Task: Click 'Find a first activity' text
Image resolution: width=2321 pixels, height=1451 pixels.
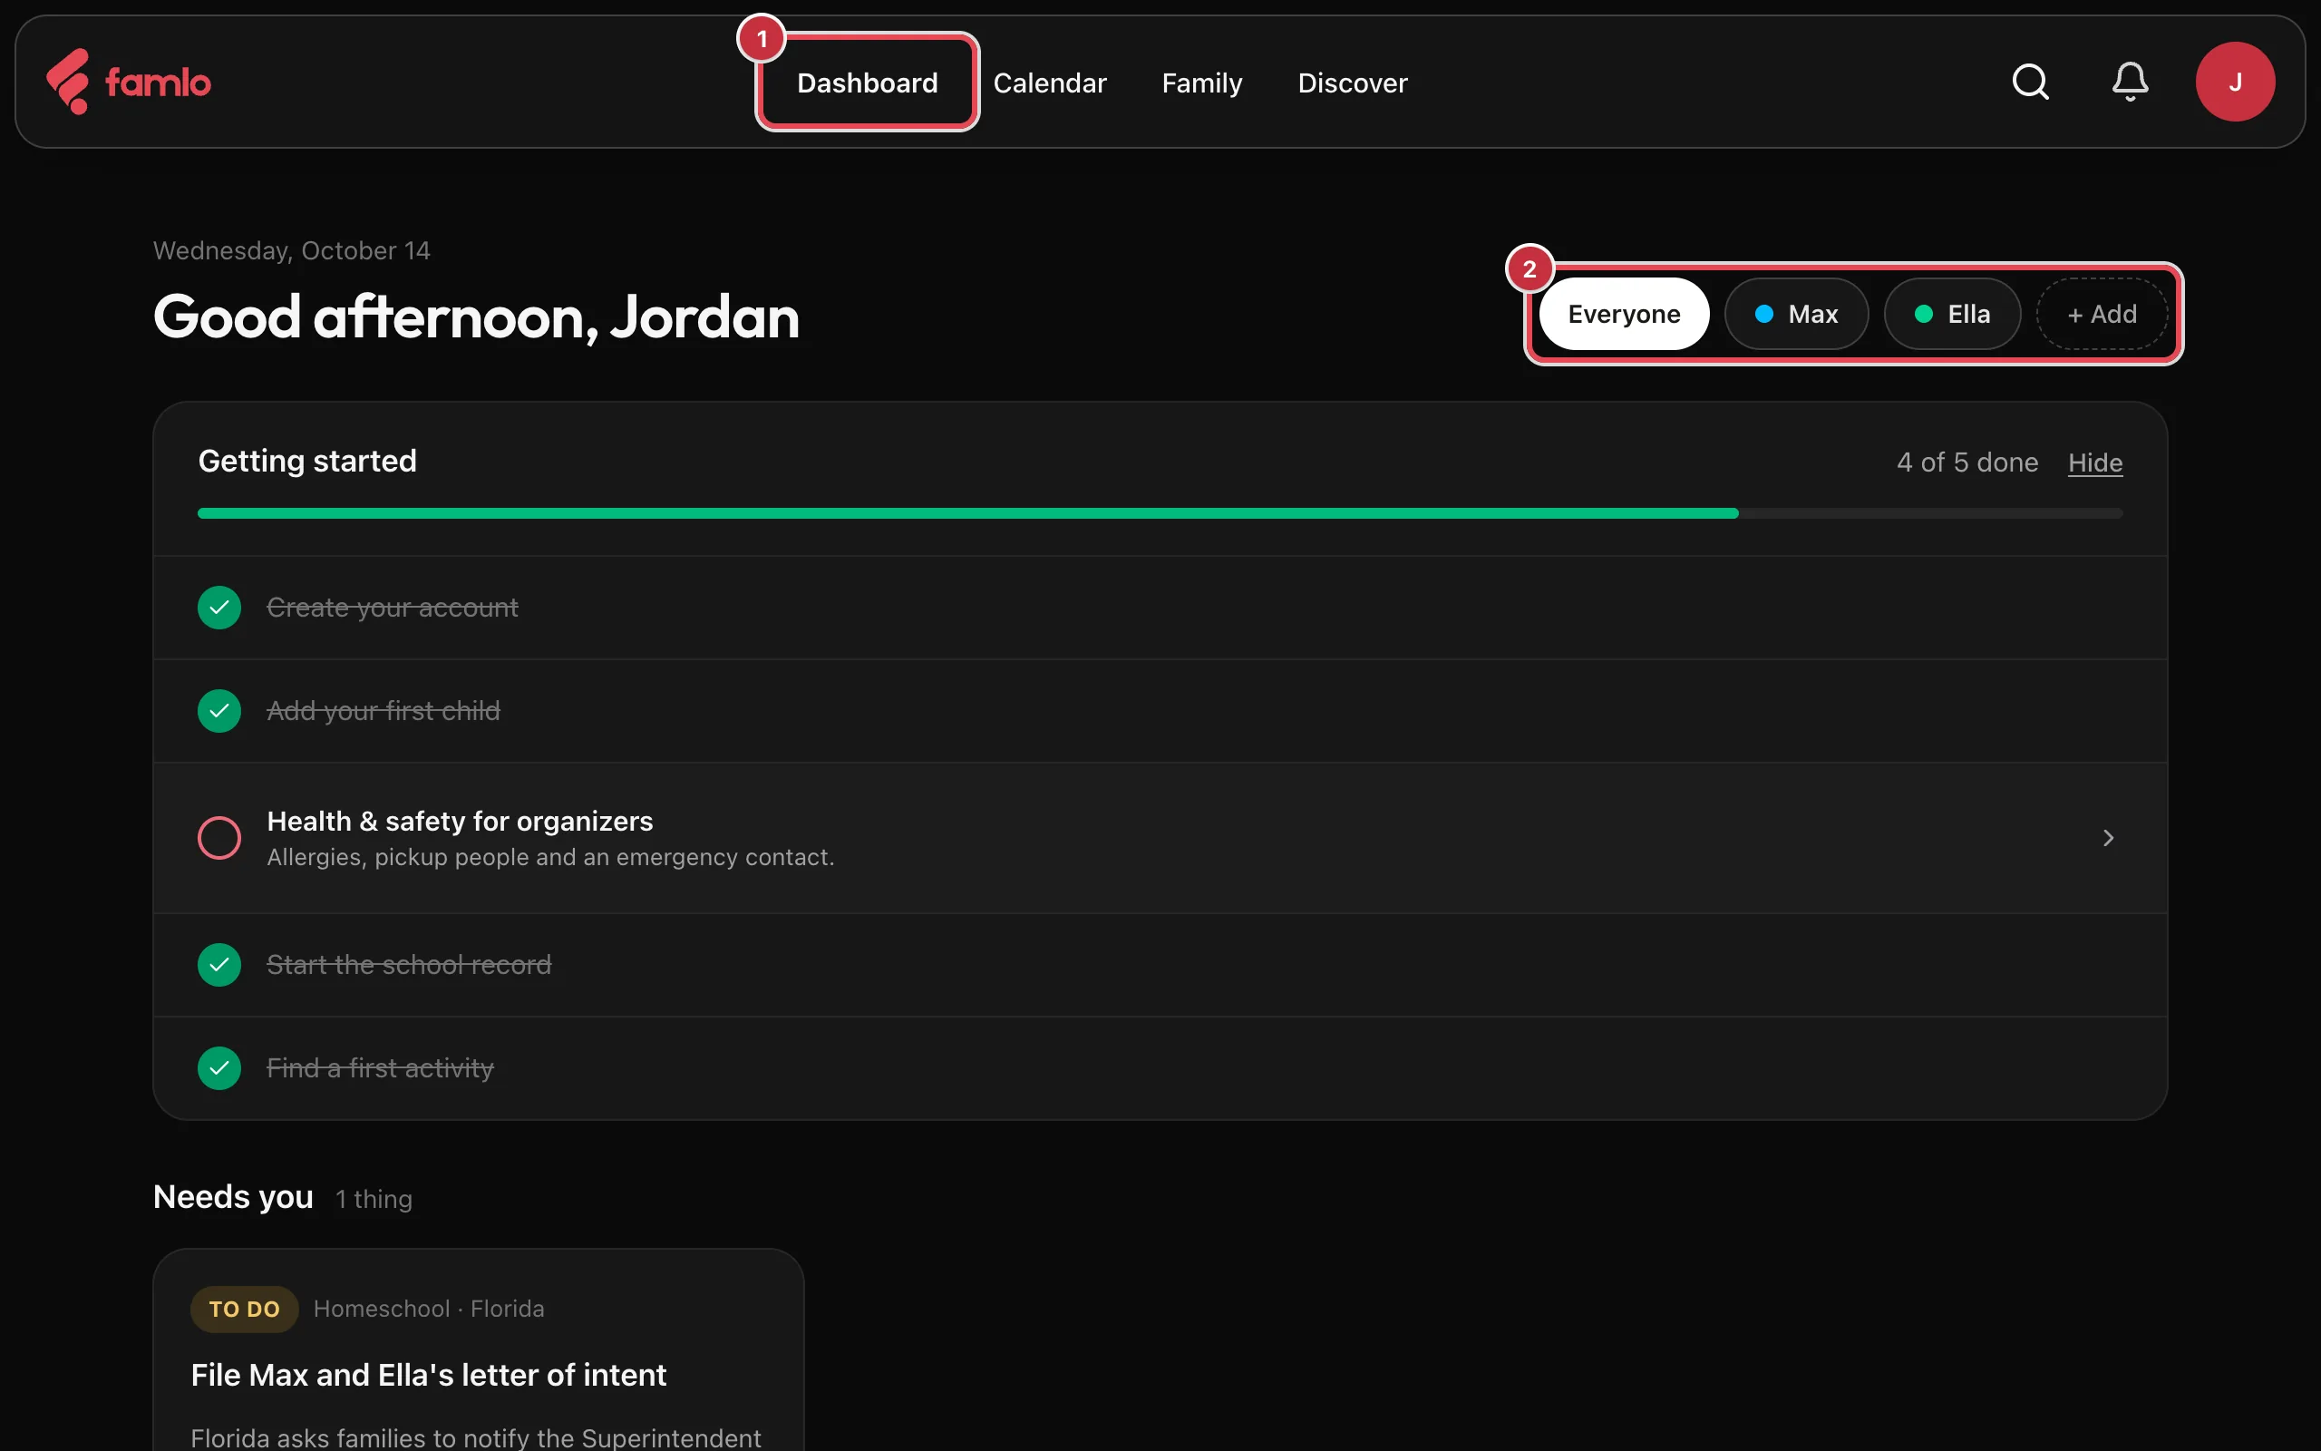Action: point(380,1068)
